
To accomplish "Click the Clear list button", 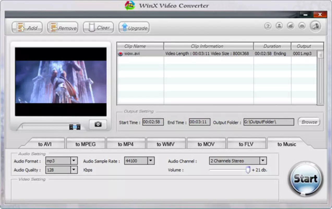I will click(x=98, y=27).
